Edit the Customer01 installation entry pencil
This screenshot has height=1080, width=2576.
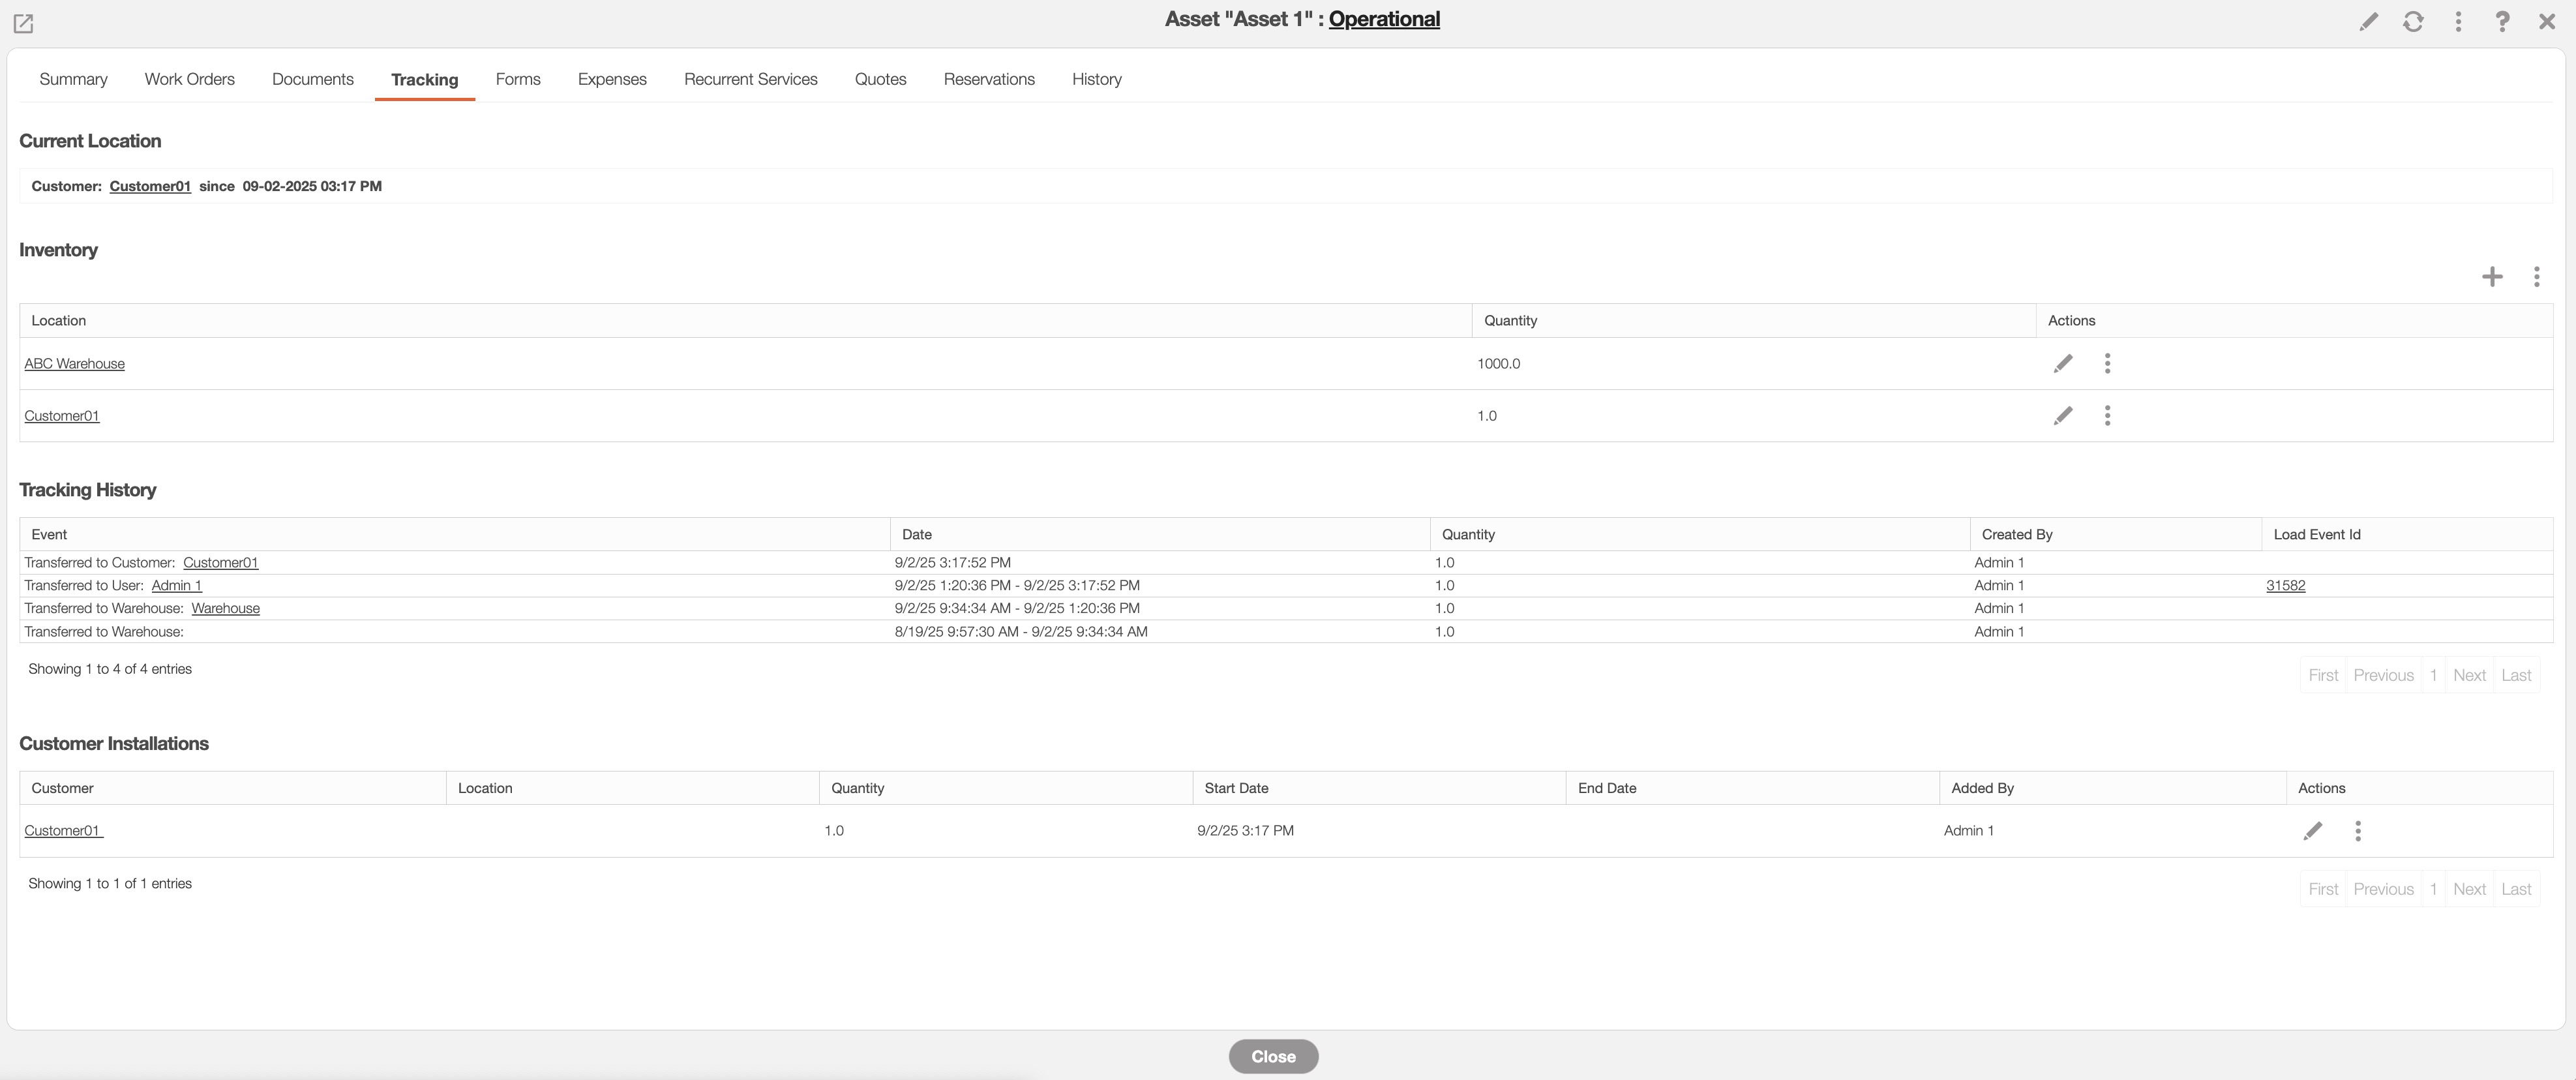pyautogui.click(x=2313, y=831)
